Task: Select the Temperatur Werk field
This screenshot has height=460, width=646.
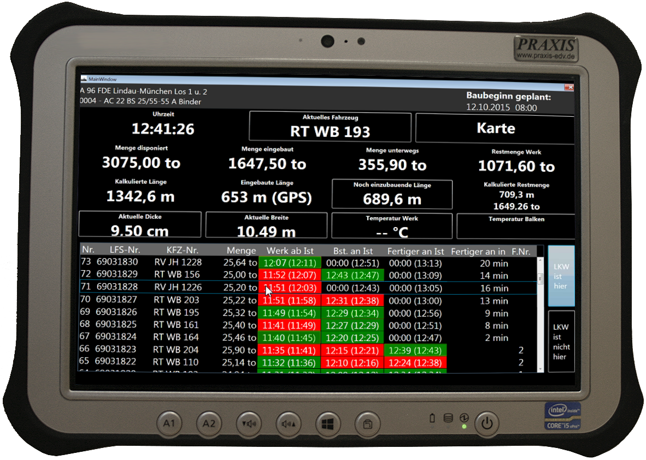Action: (x=392, y=226)
